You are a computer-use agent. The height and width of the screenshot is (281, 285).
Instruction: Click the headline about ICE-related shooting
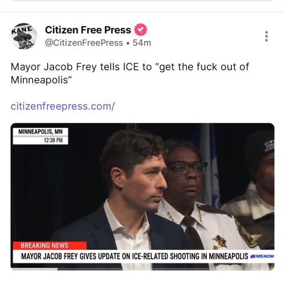(x=135, y=257)
